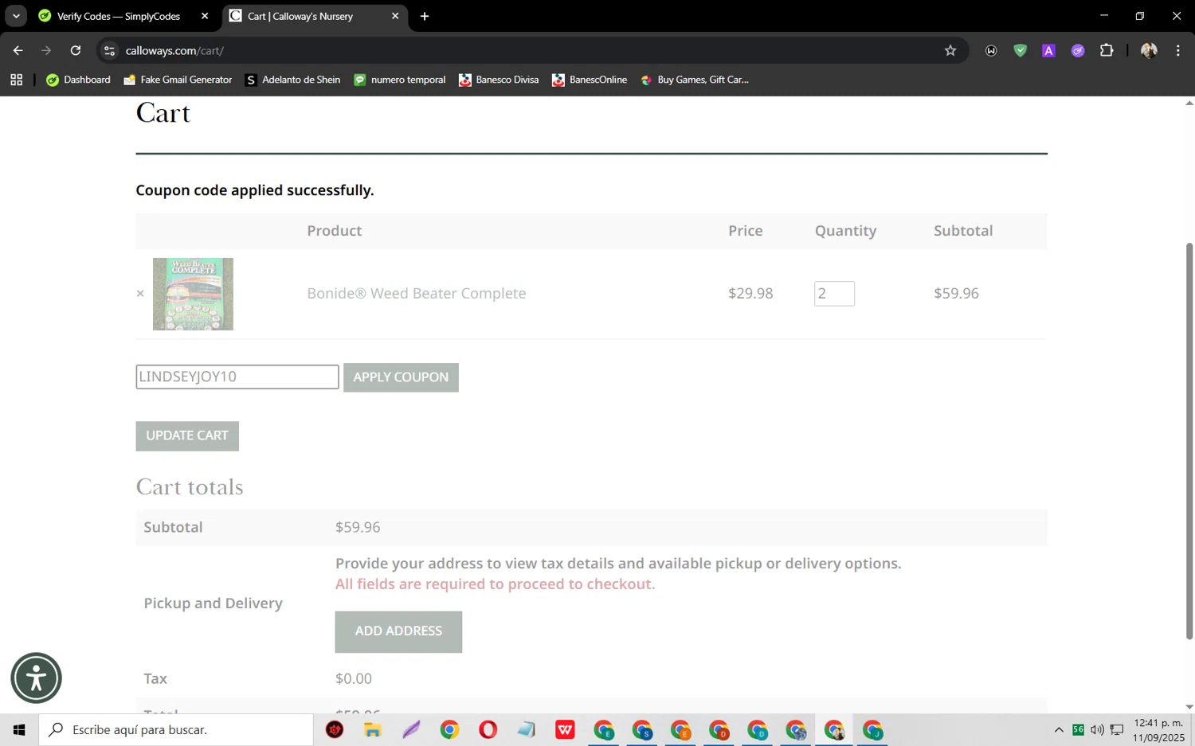Click the Price $29.98 cell
Image resolution: width=1195 pixels, height=746 pixels.
pyautogui.click(x=750, y=293)
